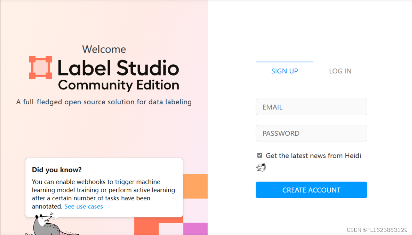Click the Label Studio square logo icon
412x235 pixels.
(x=41, y=67)
